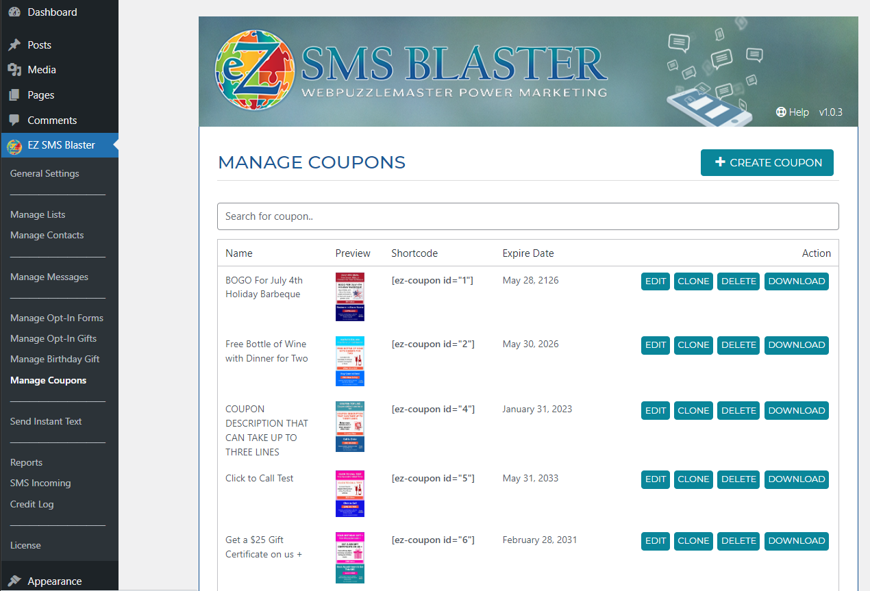Open Manage Opt-In Forms
The image size is (870, 591).
57,318
